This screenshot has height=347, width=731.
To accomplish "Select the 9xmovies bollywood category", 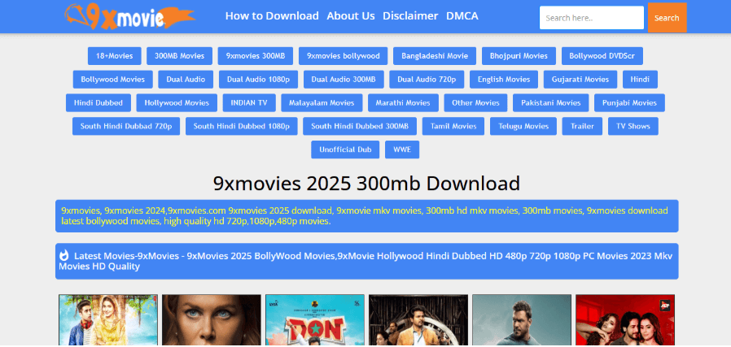I will click(344, 56).
